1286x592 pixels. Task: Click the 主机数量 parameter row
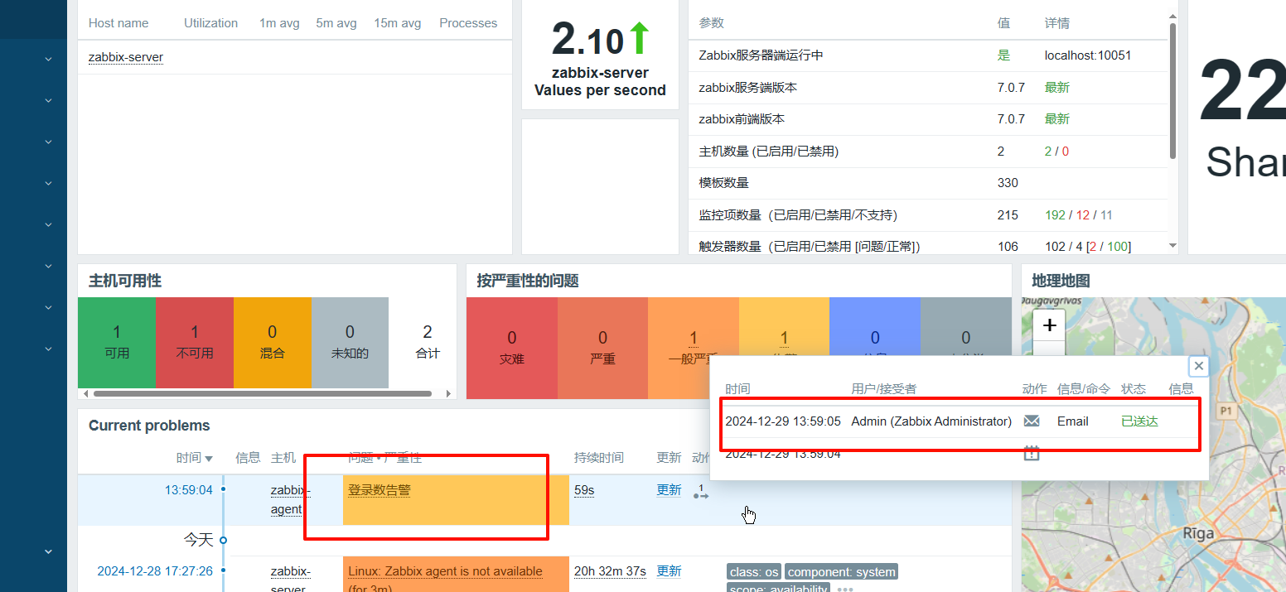(x=928, y=151)
